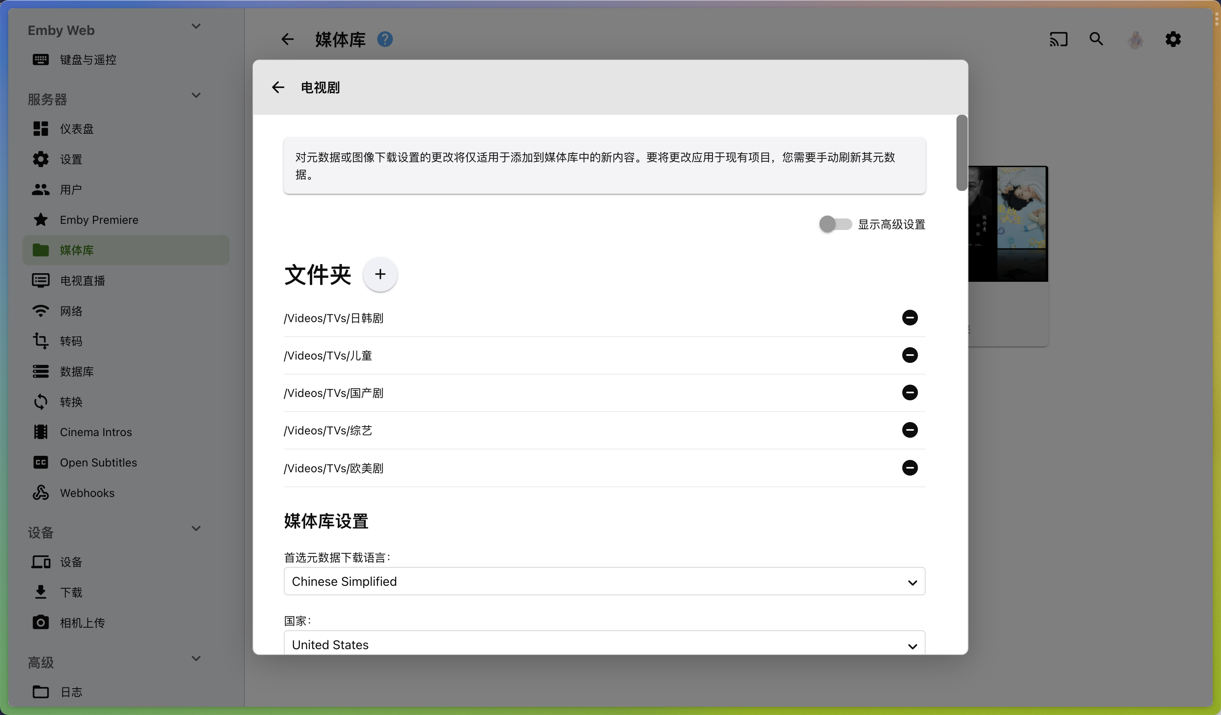Image resolution: width=1221 pixels, height=715 pixels.
Task: Click the cast to device icon
Action: coord(1059,39)
